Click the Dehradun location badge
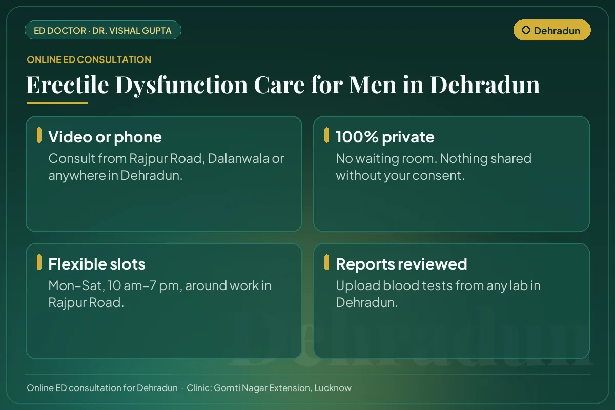The image size is (615, 410). 552,30
